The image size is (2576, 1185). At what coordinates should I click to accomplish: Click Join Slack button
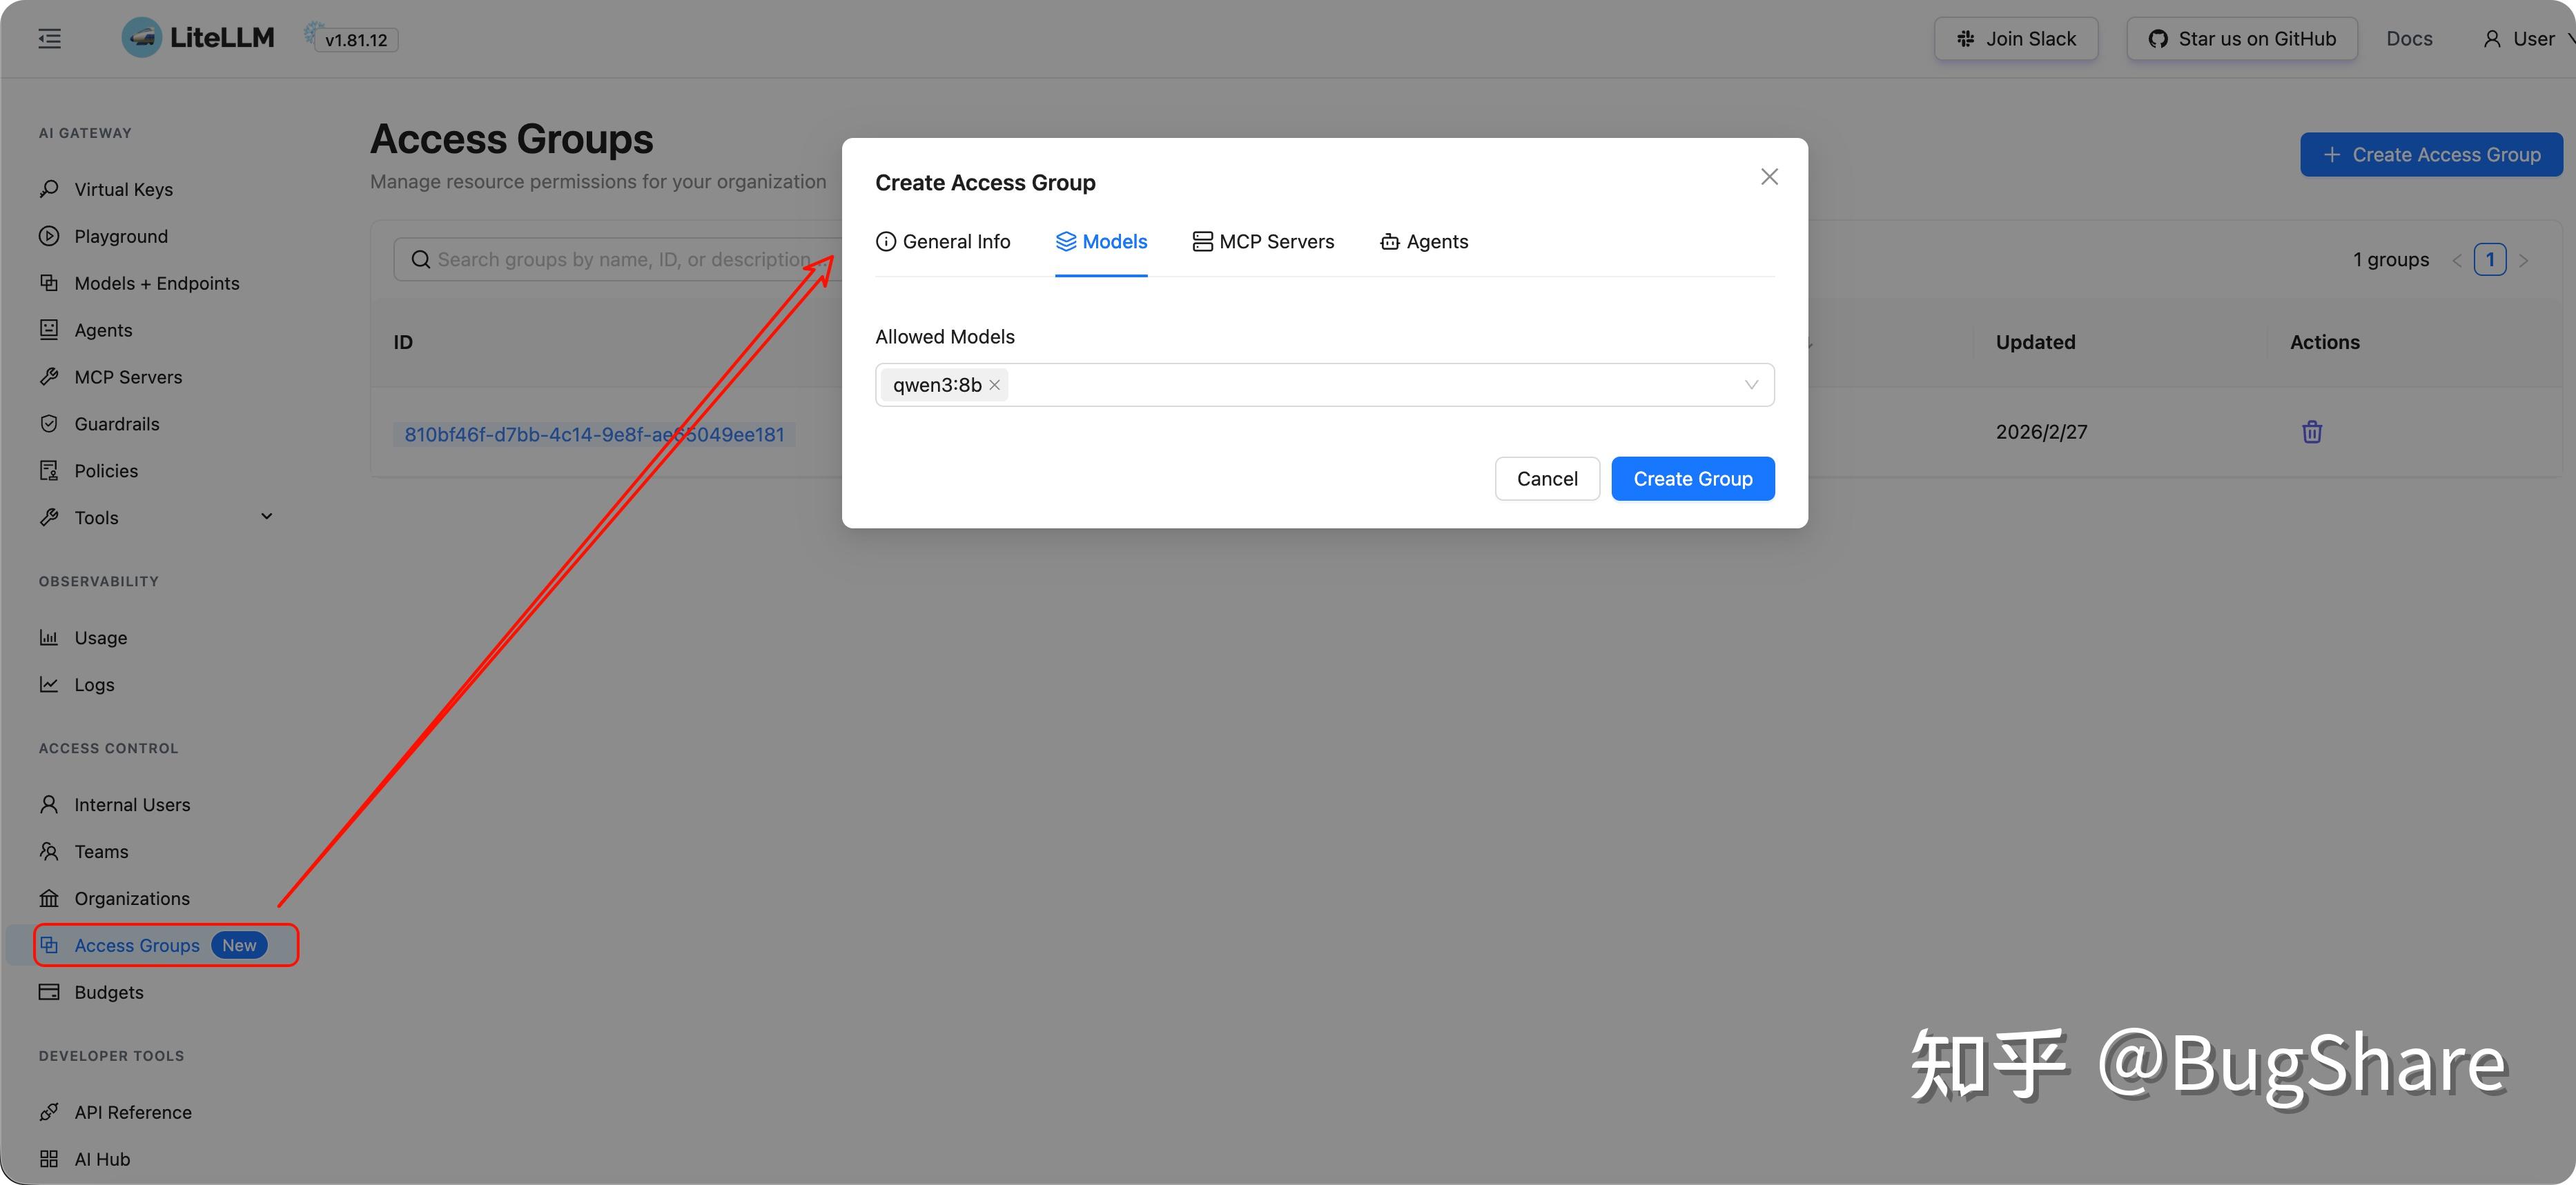[2016, 38]
